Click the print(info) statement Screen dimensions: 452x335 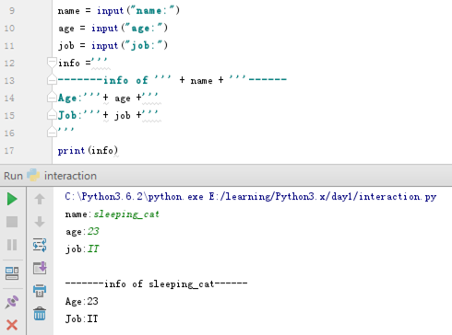pos(88,150)
